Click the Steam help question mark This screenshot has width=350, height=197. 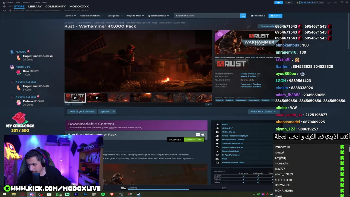tap(297, 2)
